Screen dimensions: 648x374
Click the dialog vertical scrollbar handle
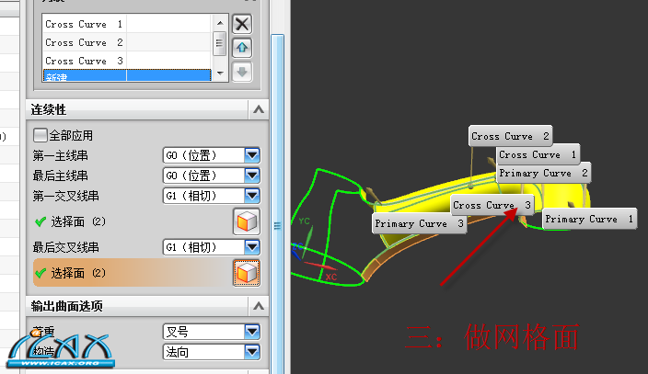[x=277, y=204]
